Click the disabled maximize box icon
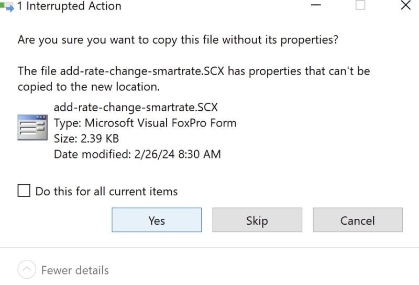This screenshot has width=419, height=285. click(x=360, y=5)
